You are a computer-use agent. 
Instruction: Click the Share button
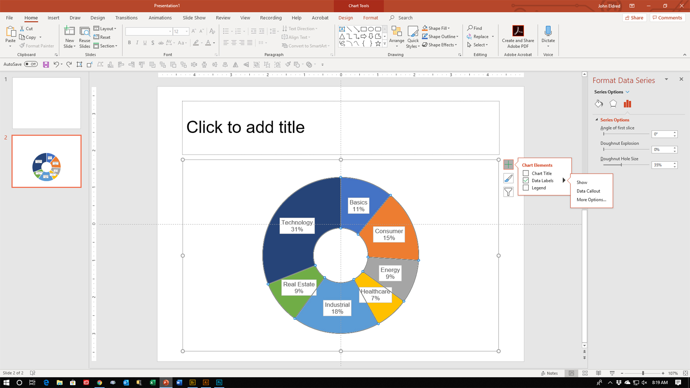coord(634,18)
